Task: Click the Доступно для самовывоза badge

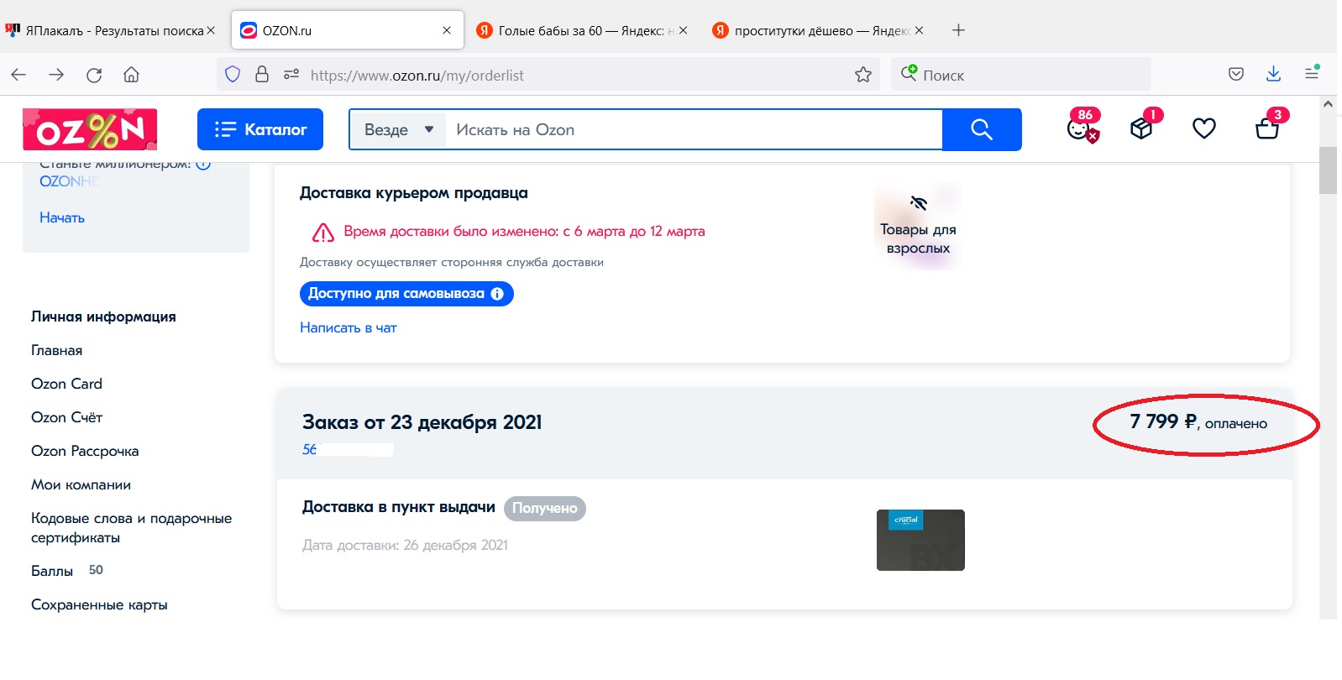Action: (x=406, y=294)
